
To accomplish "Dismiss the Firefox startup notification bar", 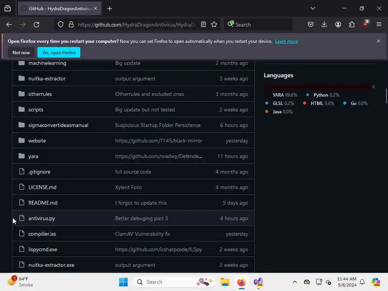I will point(379,41).
